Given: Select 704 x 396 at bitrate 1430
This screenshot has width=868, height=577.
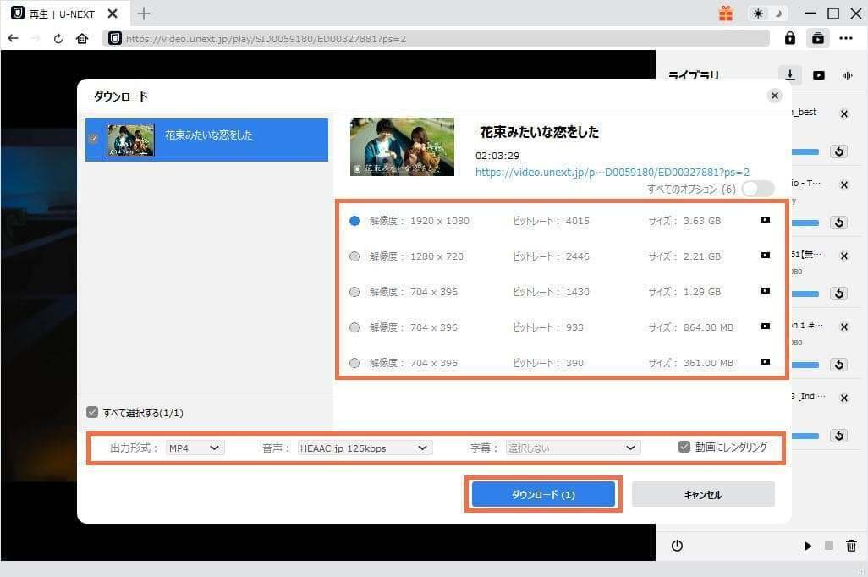Looking at the screenshot, I should 354,291.
